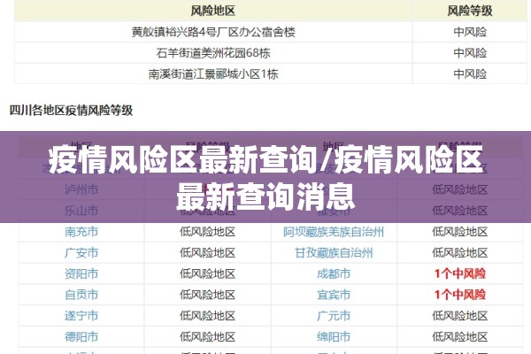Click 中风险 in the 黄舣镇 row

coord(470,32)
